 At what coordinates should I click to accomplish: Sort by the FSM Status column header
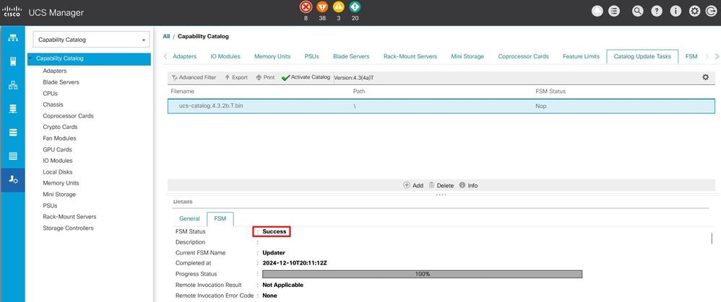point(551,92)
